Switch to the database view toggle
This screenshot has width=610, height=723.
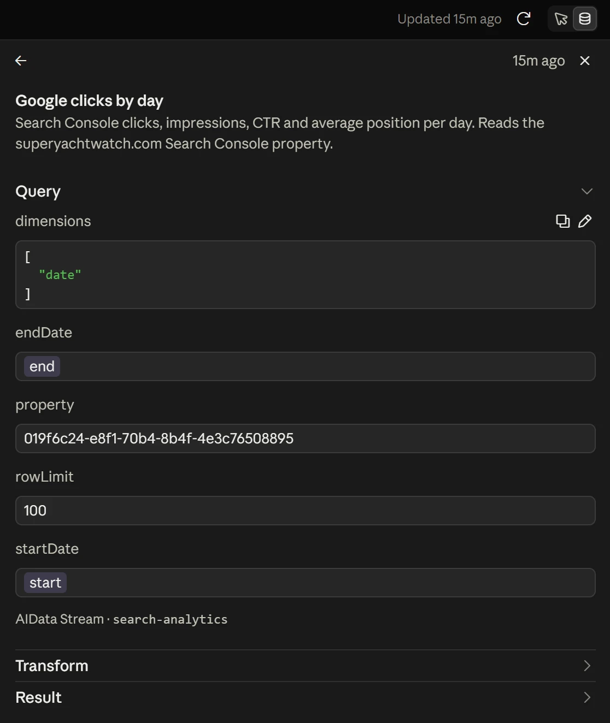coord(585,19)
